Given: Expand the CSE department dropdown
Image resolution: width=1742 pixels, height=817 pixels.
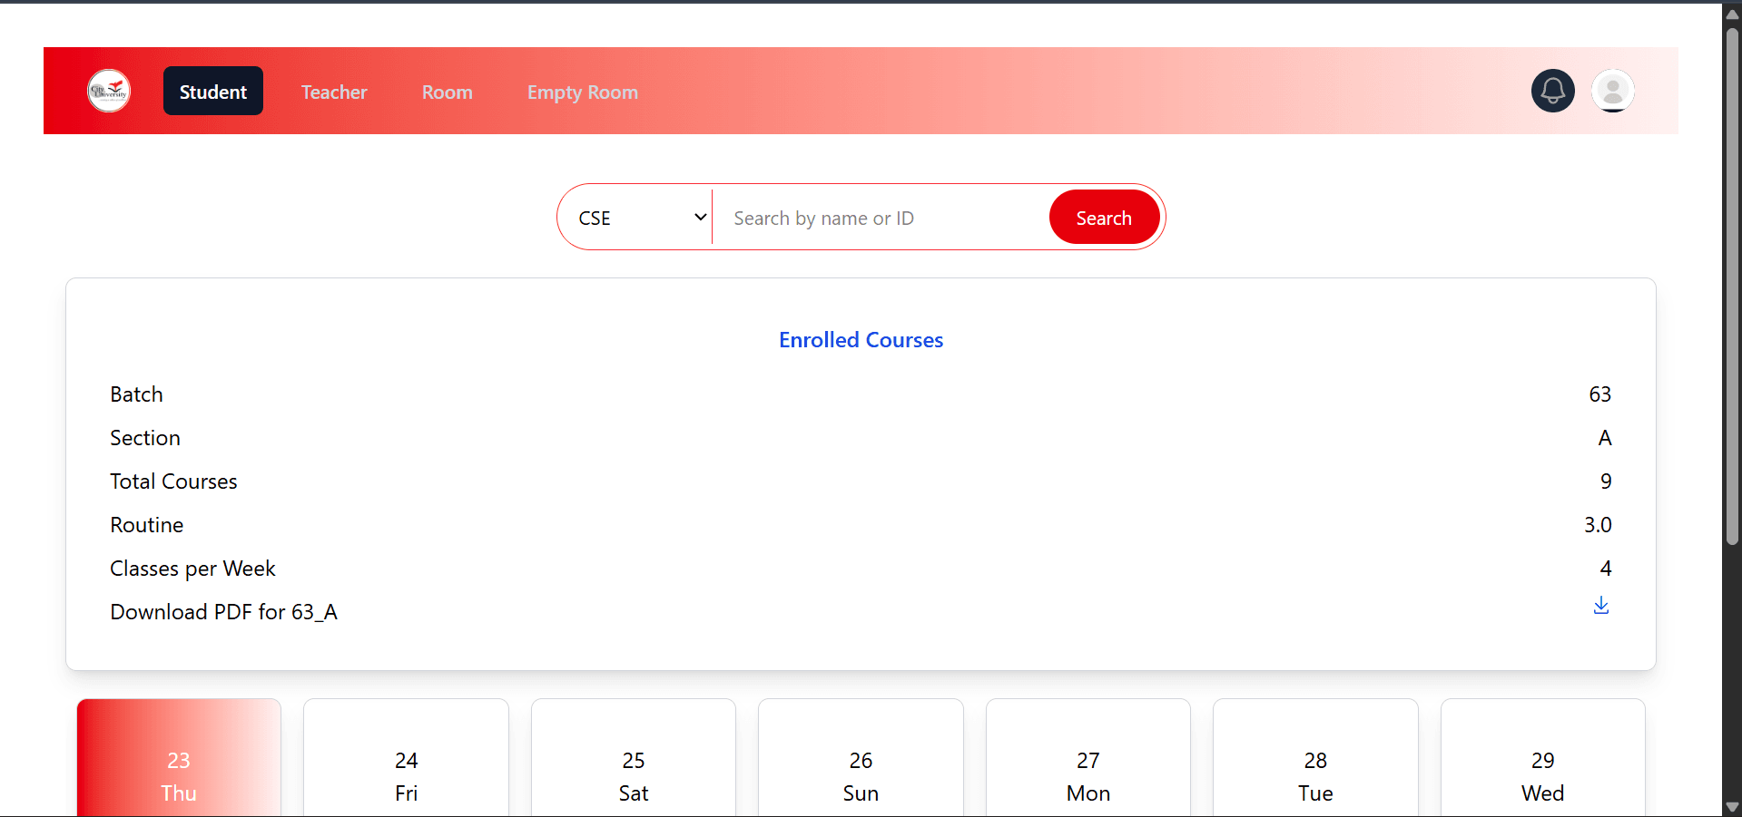Looking at the screenshot, I should tap(641, 218).
